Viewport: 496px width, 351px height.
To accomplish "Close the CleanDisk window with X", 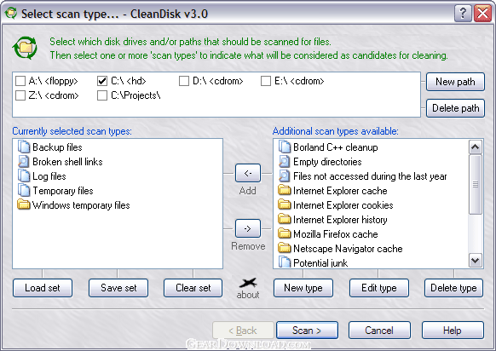I will coord(482,14).
